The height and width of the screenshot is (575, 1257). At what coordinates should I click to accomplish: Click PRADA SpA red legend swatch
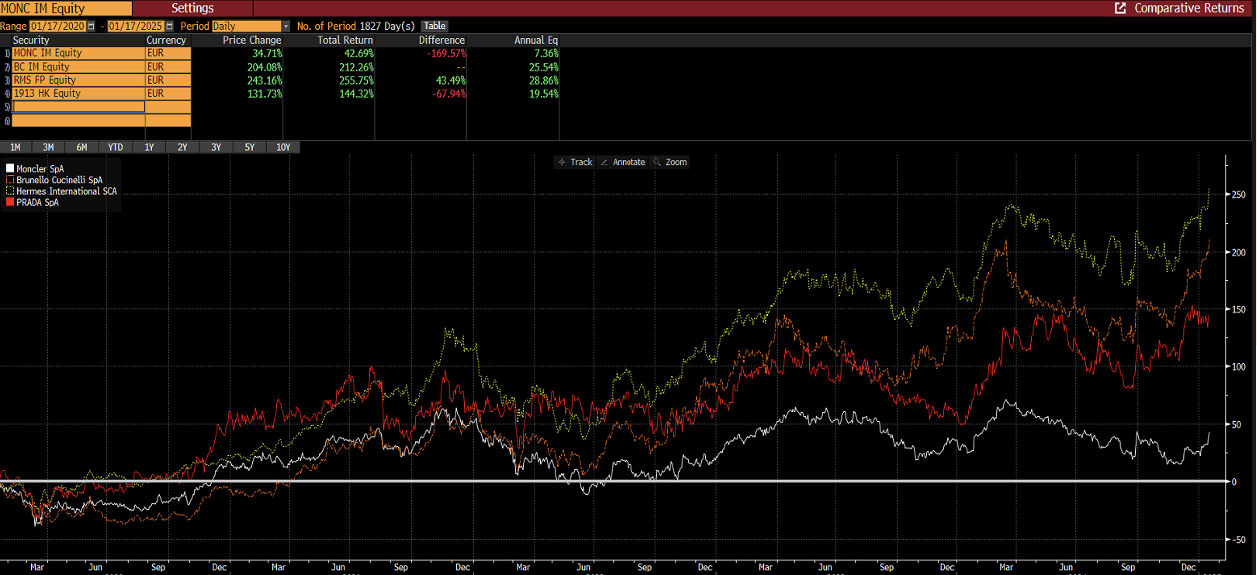point(10,202)
